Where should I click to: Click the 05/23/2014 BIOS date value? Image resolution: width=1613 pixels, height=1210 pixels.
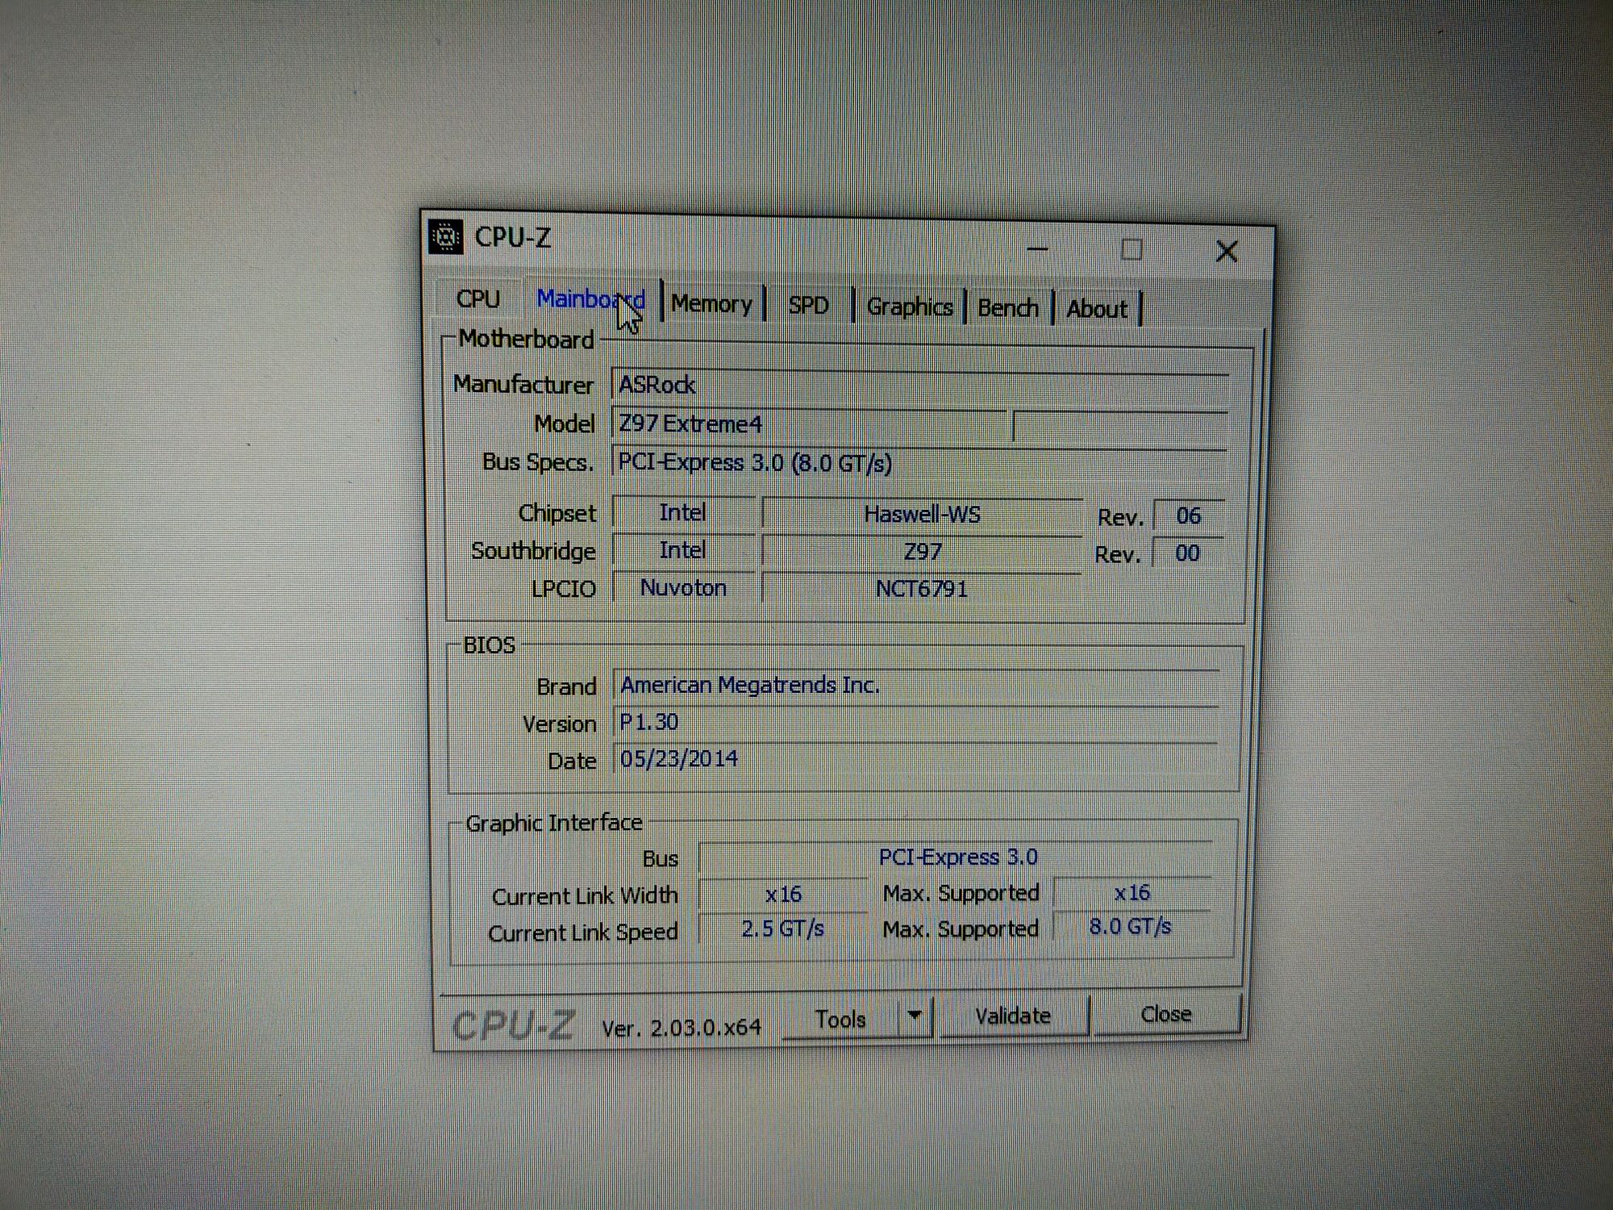[x=916, y=759]
